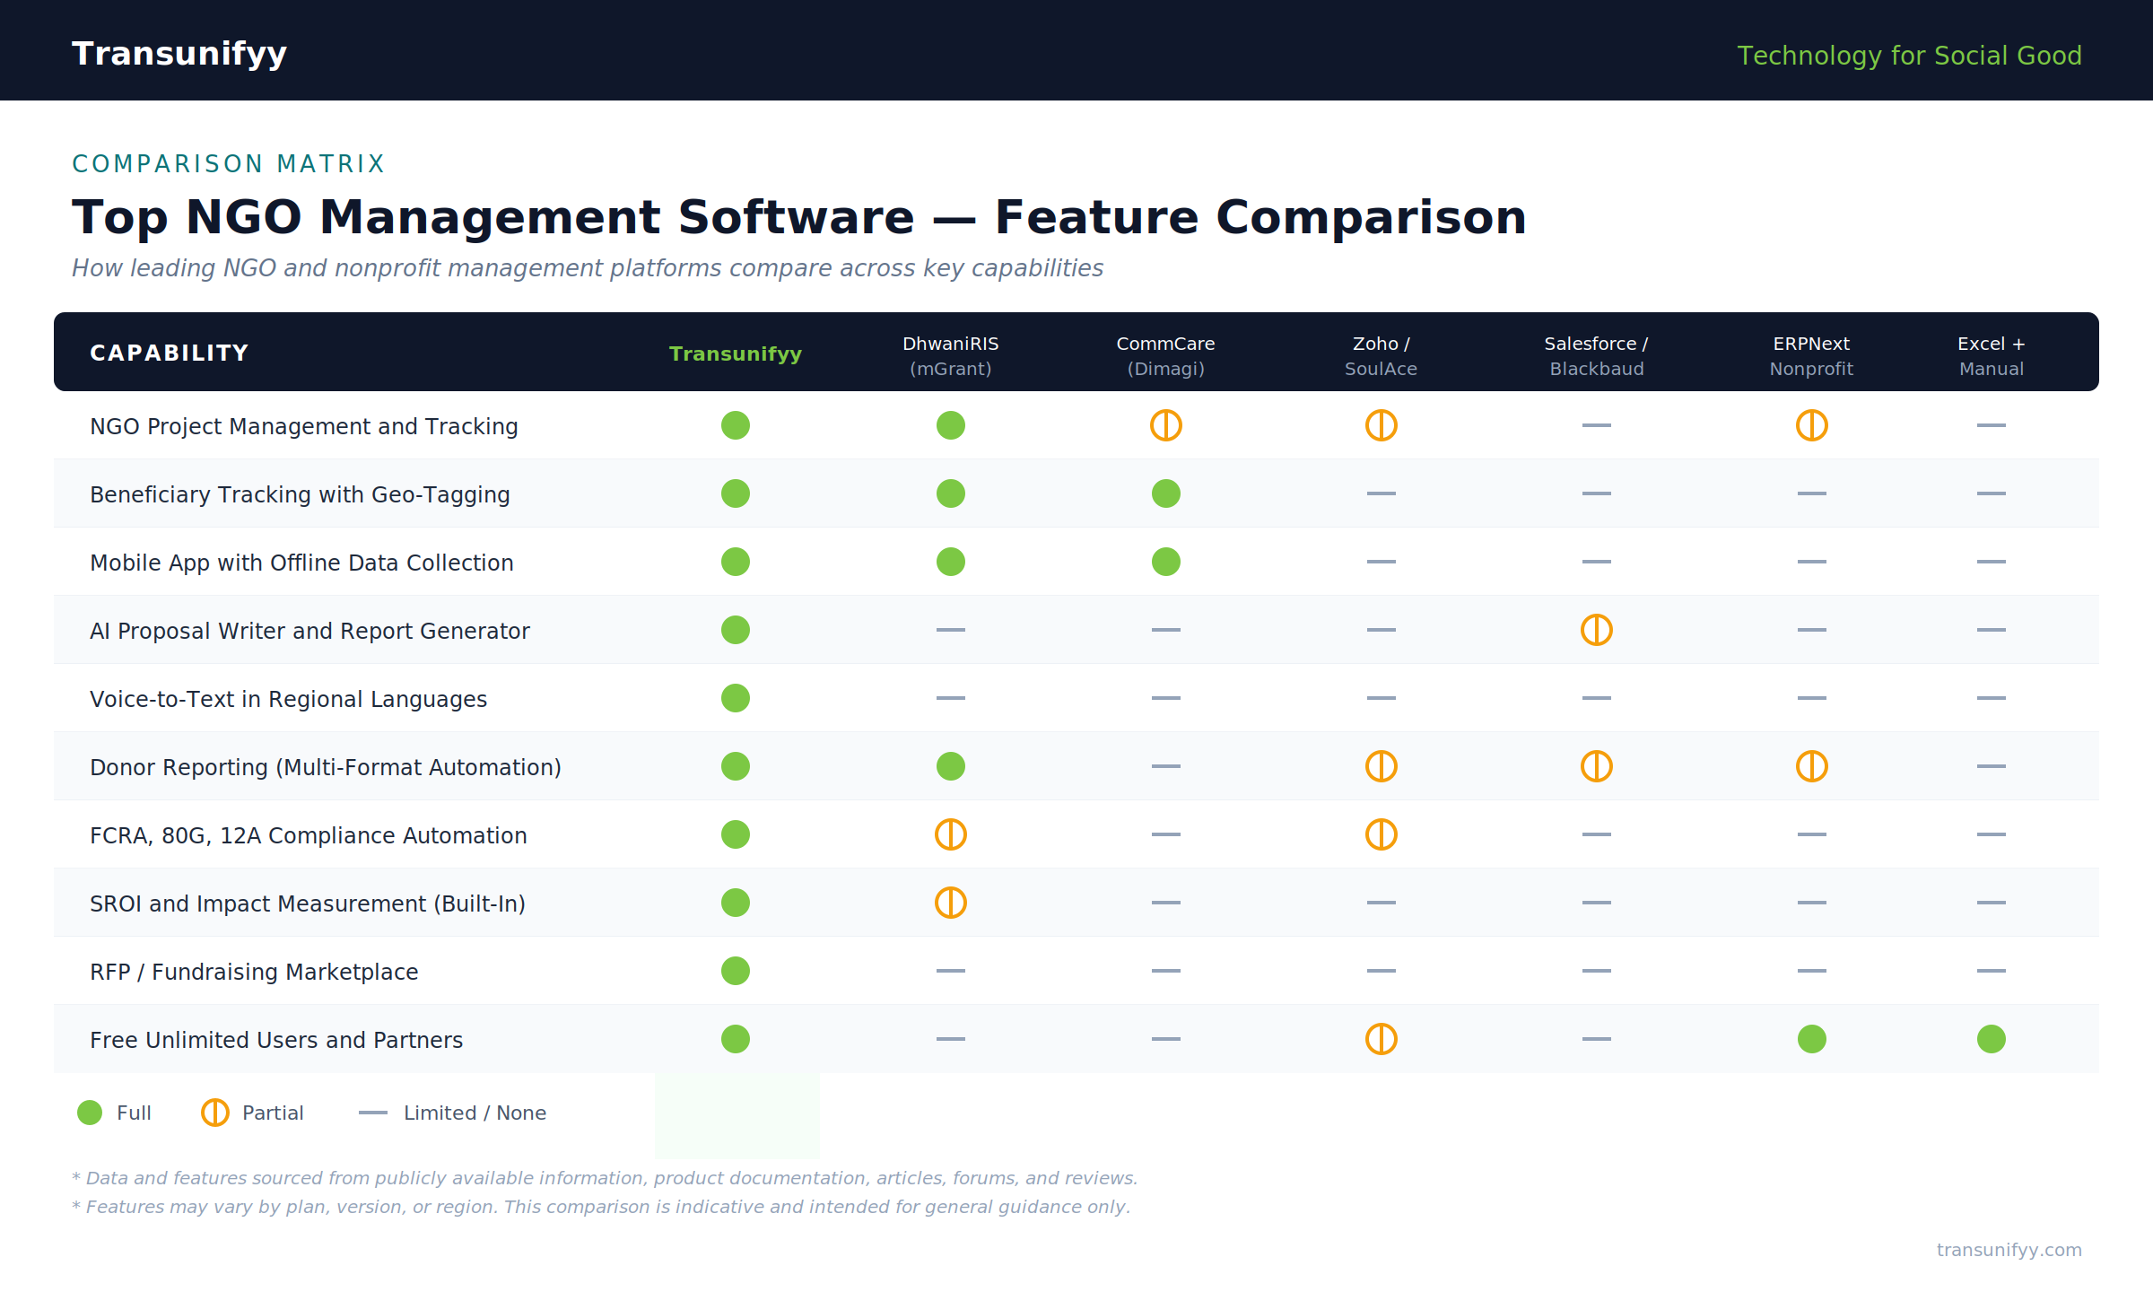Click CommCare full icon for Beneficiary Tracking

1166,493
